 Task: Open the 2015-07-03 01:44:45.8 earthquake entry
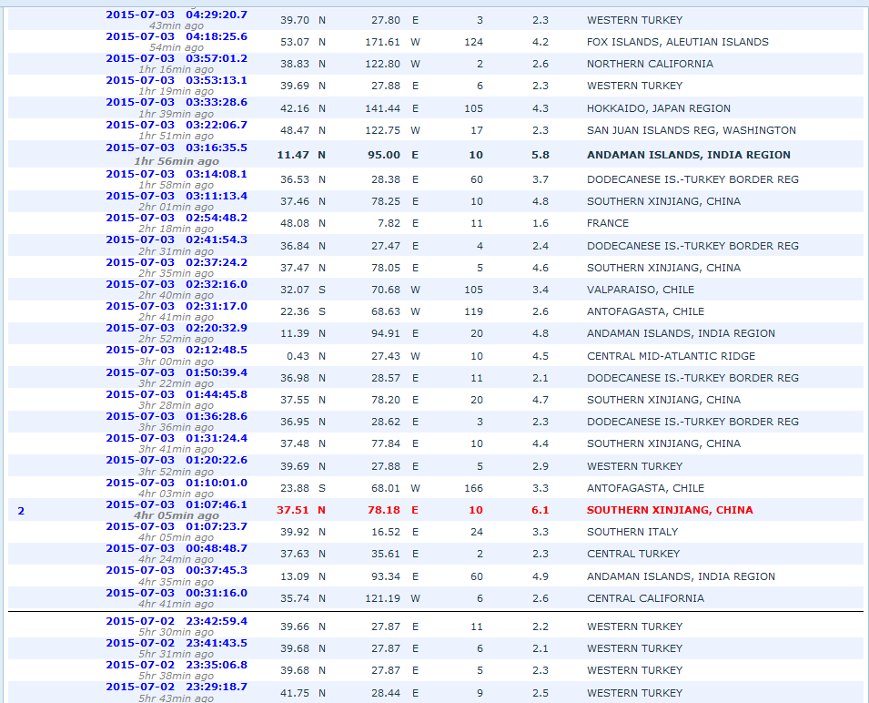(177, 394)
